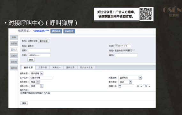The width and height of the screenshot is (182, 115).
Task: Expand the 服务来源 dropdown
Action: pyautogui.click(x=42, y=73)
